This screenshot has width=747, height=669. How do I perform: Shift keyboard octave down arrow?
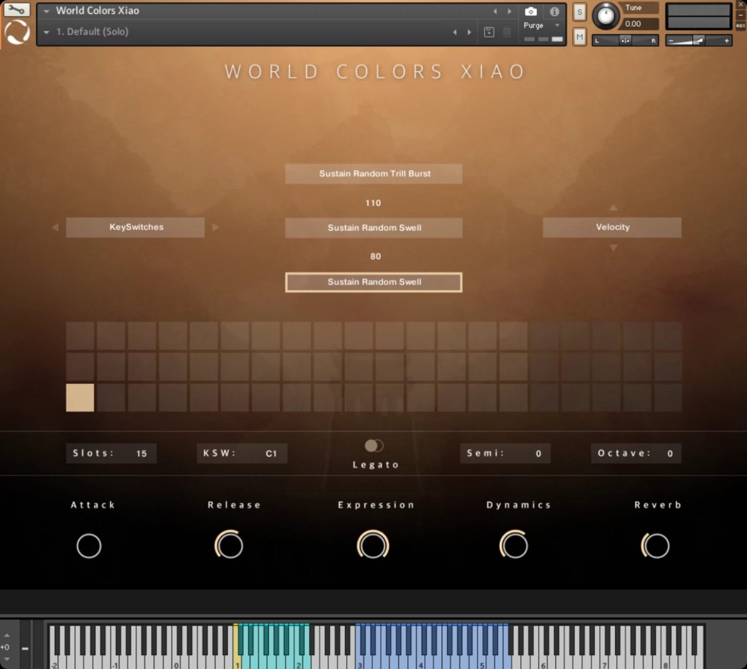coord(7,658)
